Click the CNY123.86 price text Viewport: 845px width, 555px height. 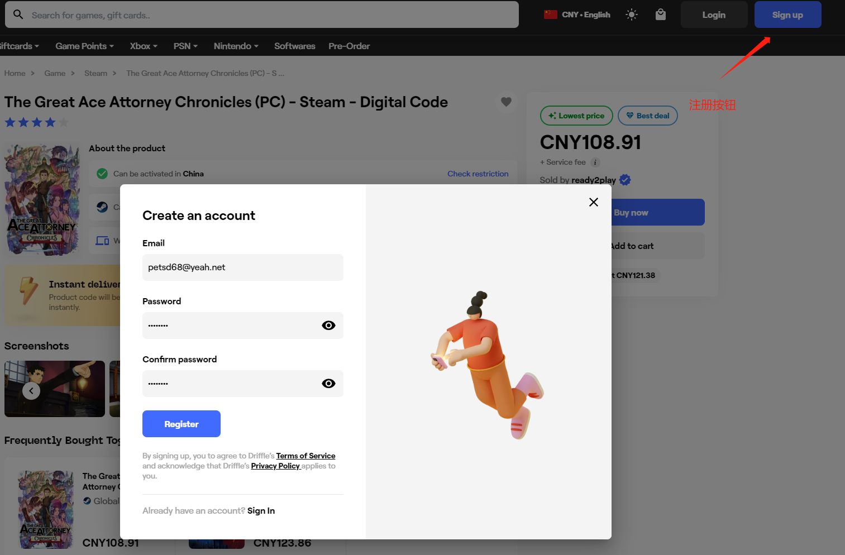(282, 543)
